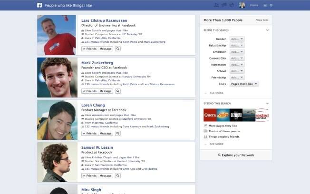Toggle Friends button for Samuel W. Lessin
The height and width of the screenshot is (194, 310).
pyautogui.click(x=89, y=176)
